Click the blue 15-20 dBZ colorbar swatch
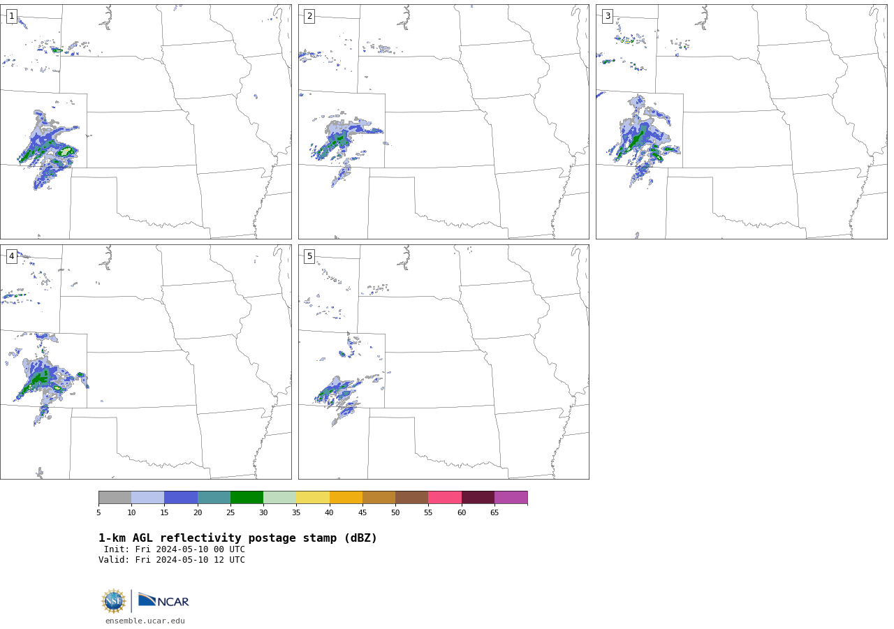This screenshot has width=894, height=629. pos(181,498)
